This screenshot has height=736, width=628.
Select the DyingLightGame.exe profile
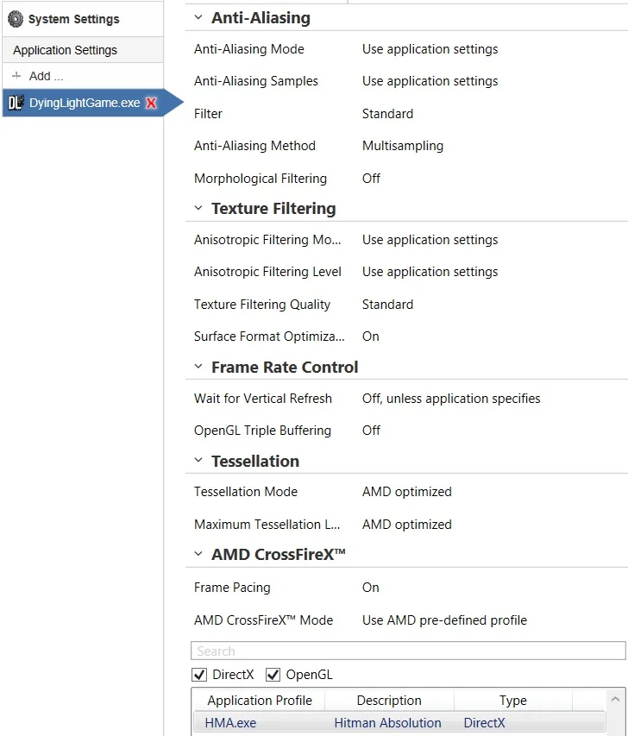(x=85, y=103)
